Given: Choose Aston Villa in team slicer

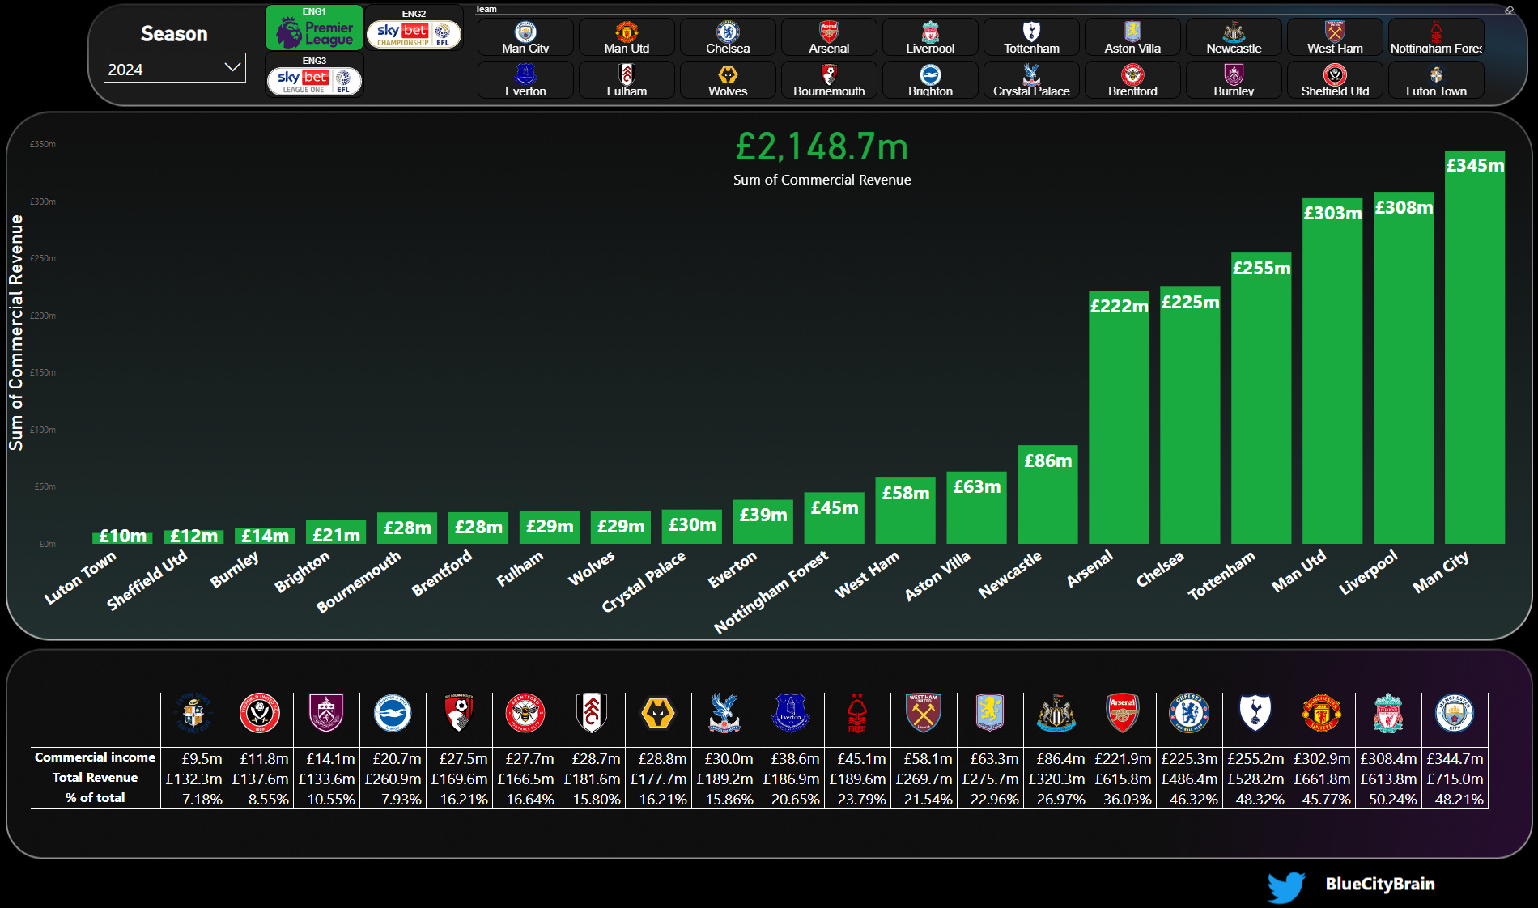Looking at the screenshot, I should pyautogui.click(x=1132, y=37).
